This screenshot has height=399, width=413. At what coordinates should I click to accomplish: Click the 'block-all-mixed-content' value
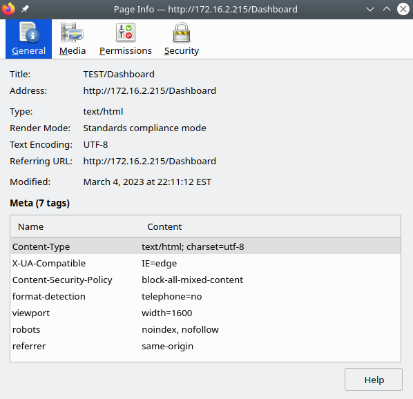192,280
